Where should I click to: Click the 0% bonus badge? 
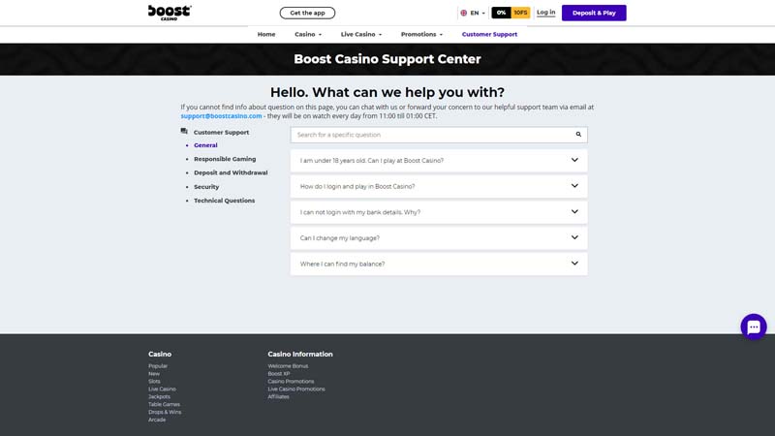501,13
